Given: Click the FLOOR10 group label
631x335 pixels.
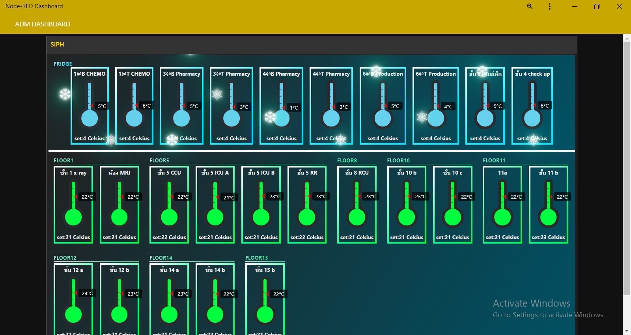Looking at the screenshot, I should pos(398,160).
